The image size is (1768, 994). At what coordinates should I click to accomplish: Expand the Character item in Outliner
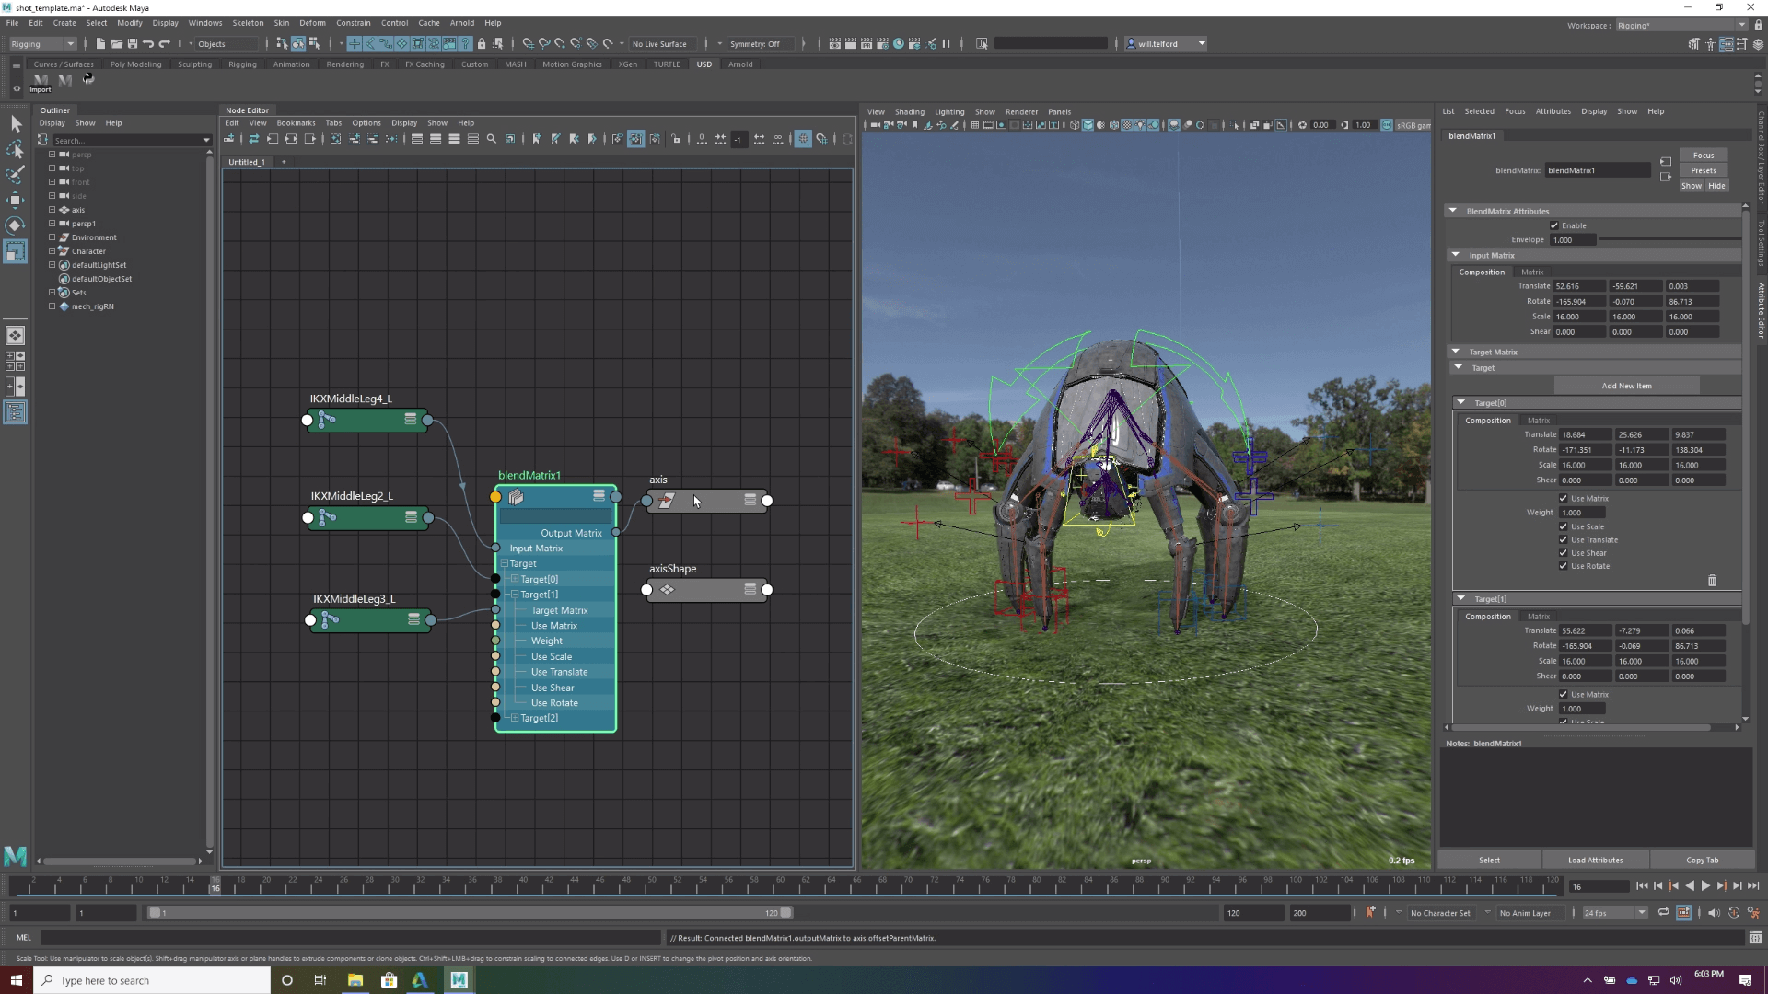click(x=52, y=251)
